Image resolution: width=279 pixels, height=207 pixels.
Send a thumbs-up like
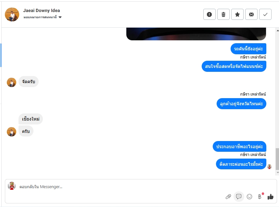coord(271,197)
